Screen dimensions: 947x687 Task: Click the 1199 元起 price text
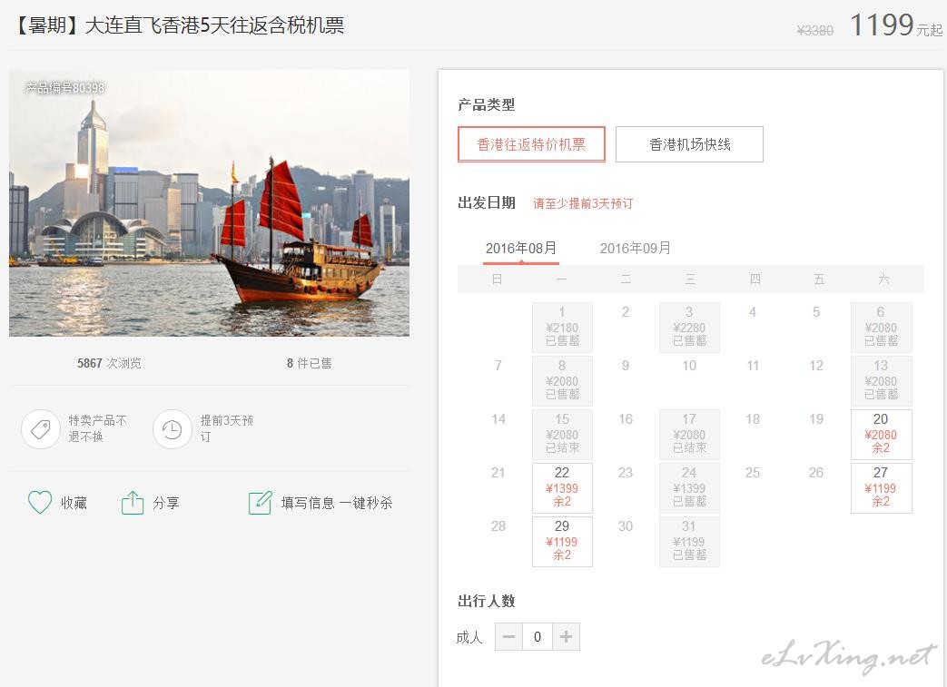(895, 25)
